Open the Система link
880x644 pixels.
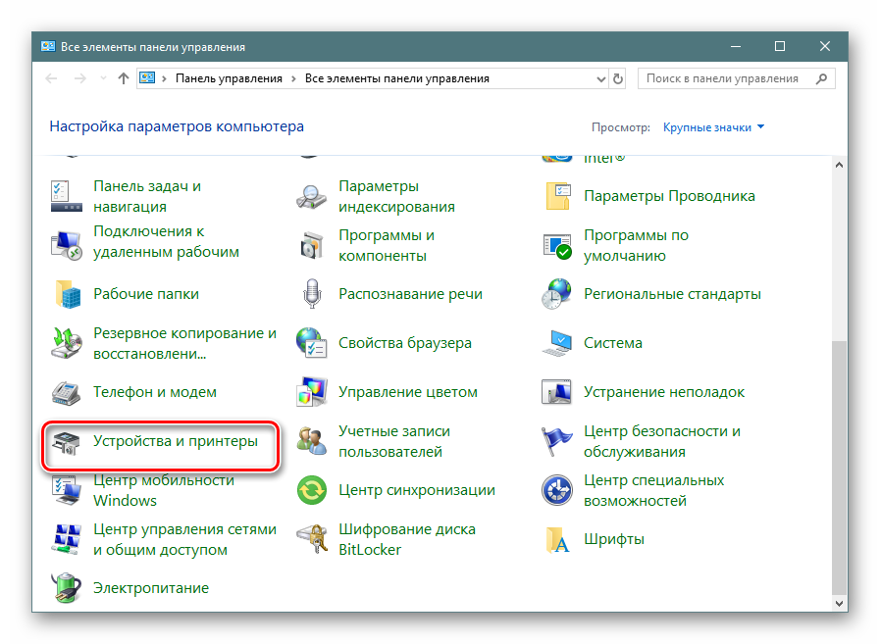pyautogui.click(x=612, y=343)
